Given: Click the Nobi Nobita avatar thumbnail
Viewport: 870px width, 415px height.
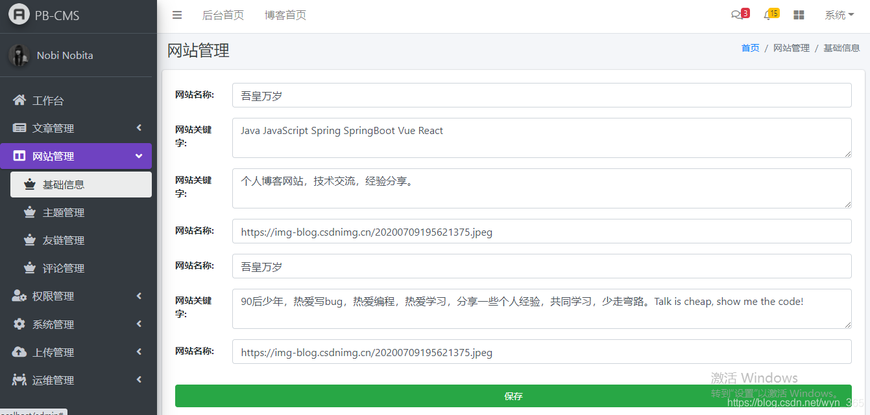Looking at the screenshot, I should click(x=19, y=55).
